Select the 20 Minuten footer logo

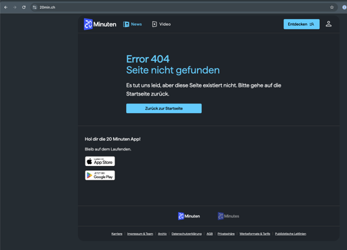click(189, 216)
